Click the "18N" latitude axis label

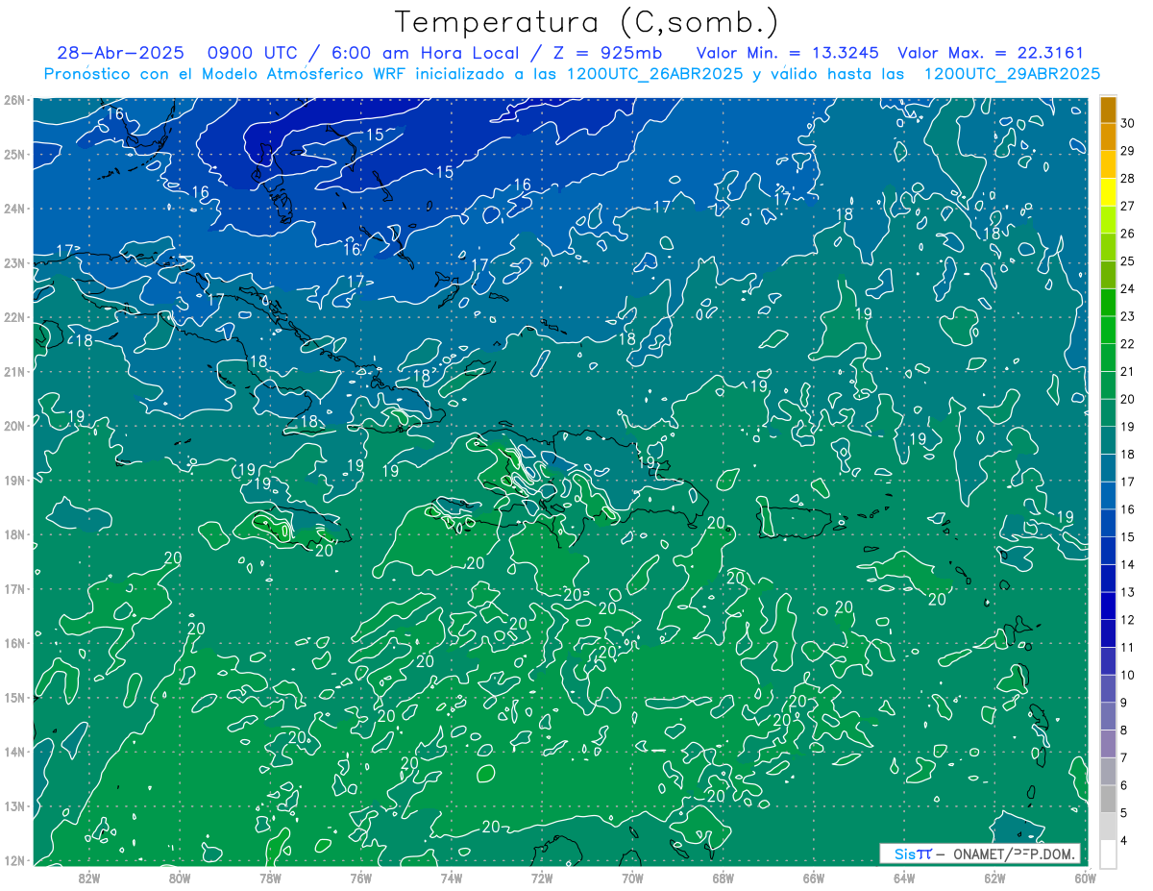[14, 534]
